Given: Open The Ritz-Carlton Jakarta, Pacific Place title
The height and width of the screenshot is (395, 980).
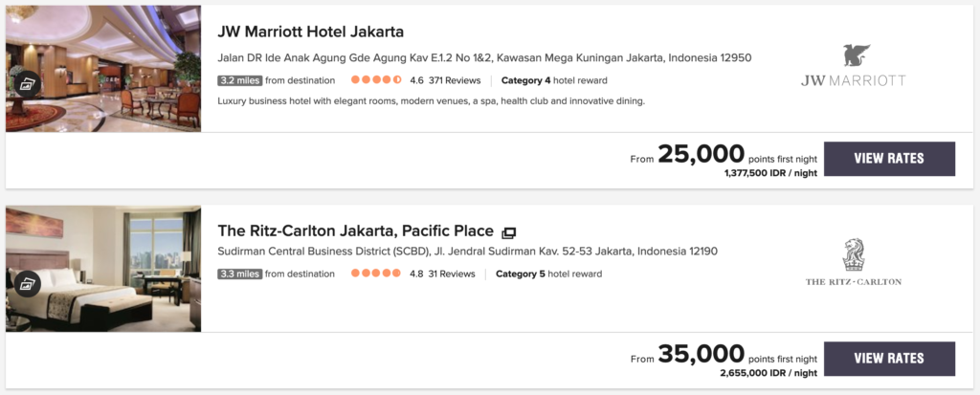Looking at the screenshot, I should coord(356,230).
